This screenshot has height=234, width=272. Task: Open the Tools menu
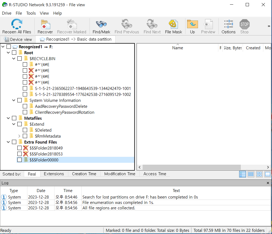point(31,13)
